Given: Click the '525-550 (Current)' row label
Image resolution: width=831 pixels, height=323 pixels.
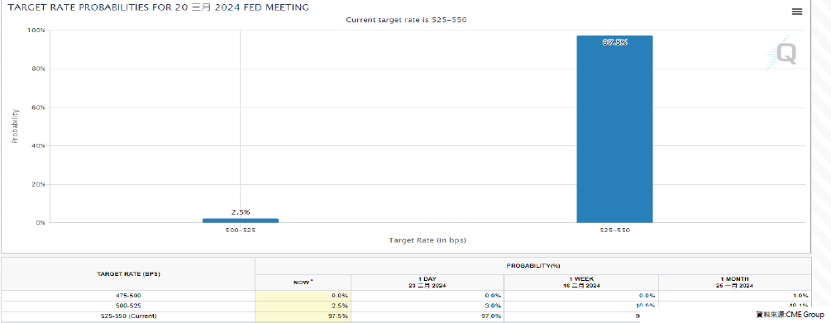Looking at the screenshot, I should click(128, 316).
